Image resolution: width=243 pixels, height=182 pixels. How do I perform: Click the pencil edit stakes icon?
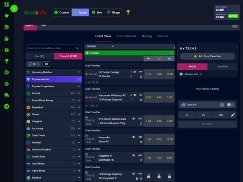point(233,115)
